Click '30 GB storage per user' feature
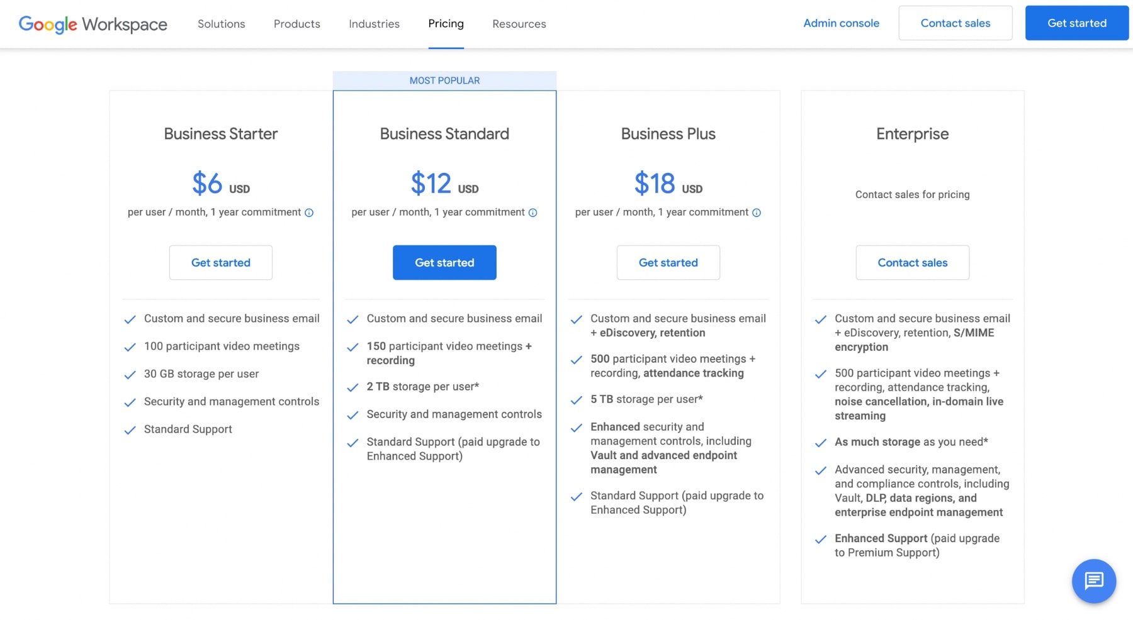The image size is (1133, 620). 201,374
